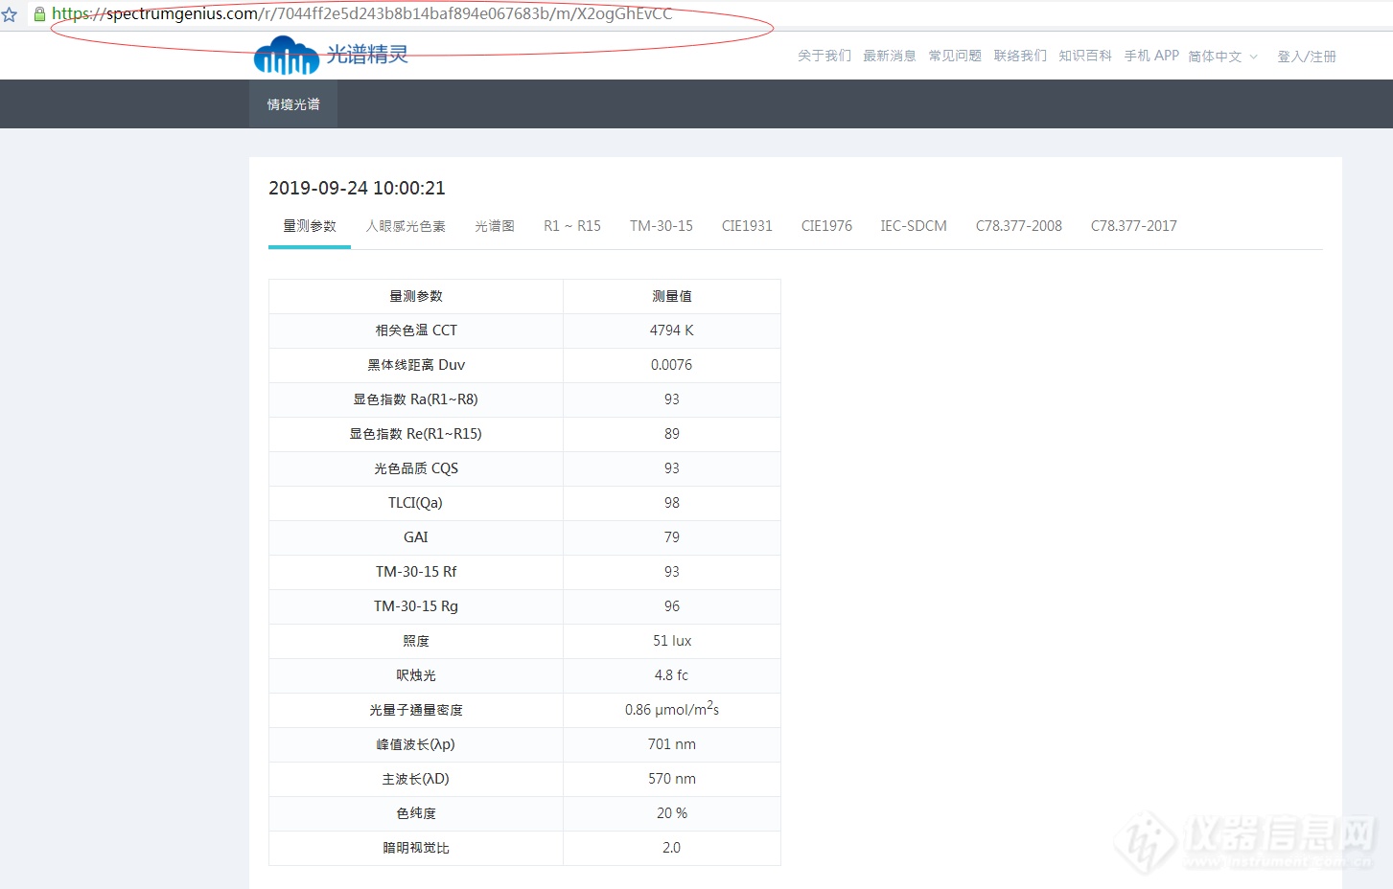Switch to the R1 ~ R15 tab

click(572, 226)
